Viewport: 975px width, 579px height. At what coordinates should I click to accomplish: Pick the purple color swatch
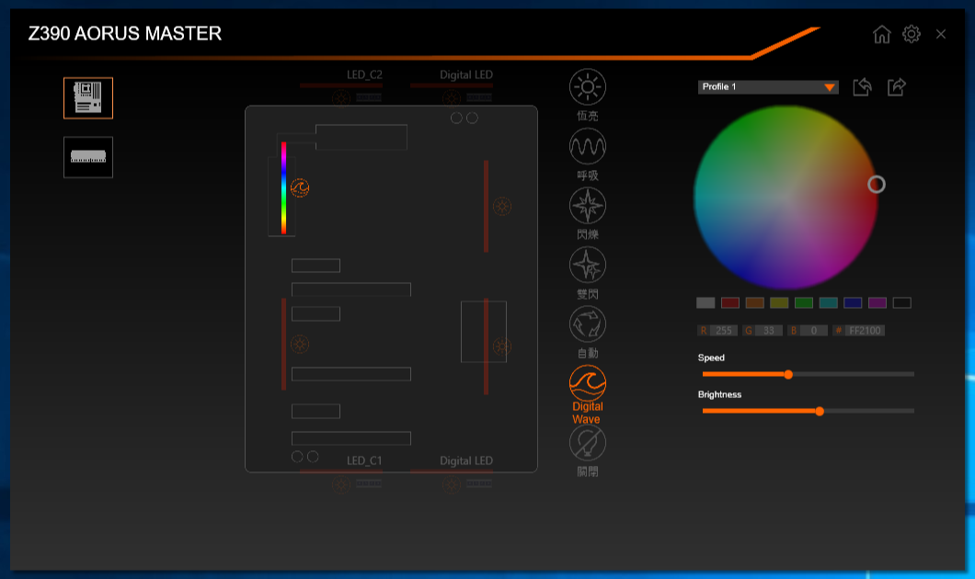[x=877, y=303]
